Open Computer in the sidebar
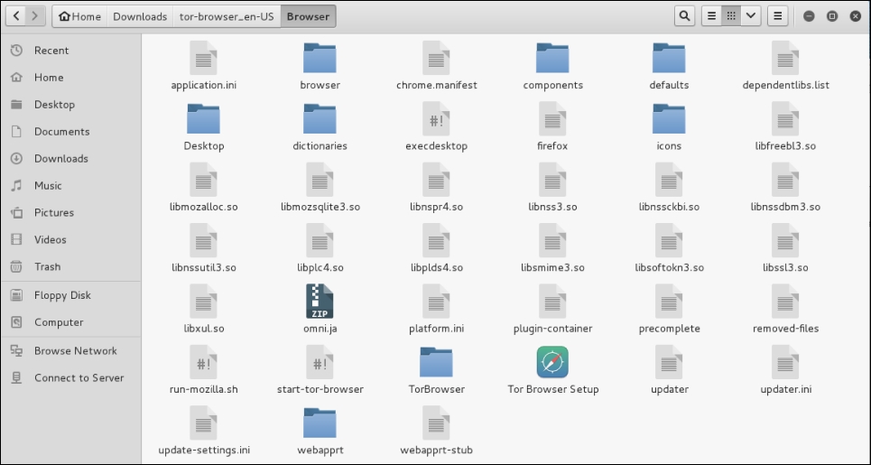Viewport: 871px width, 465px height. point(70,322)
